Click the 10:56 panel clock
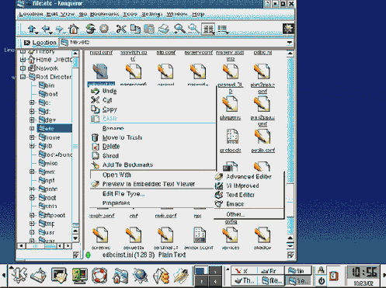 pos(363,272)
